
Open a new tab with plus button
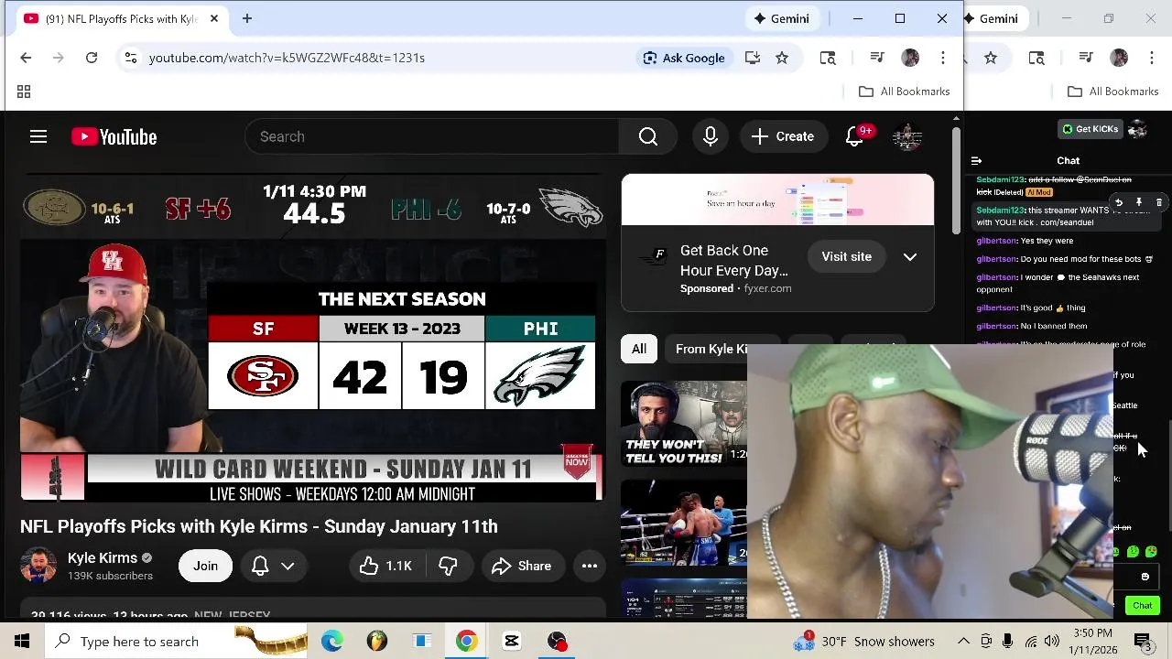pos(247,18)
